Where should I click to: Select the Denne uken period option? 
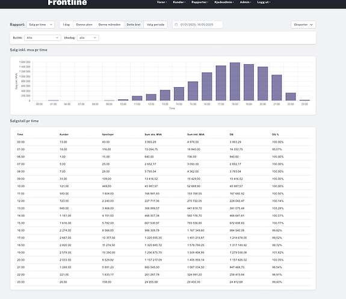pos(84,25)
